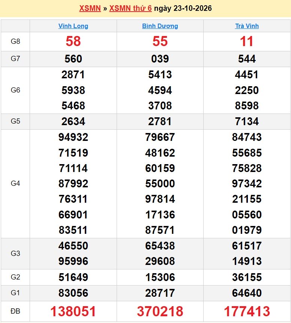
Task: Click the G4 row label
Action: [15, 183]
